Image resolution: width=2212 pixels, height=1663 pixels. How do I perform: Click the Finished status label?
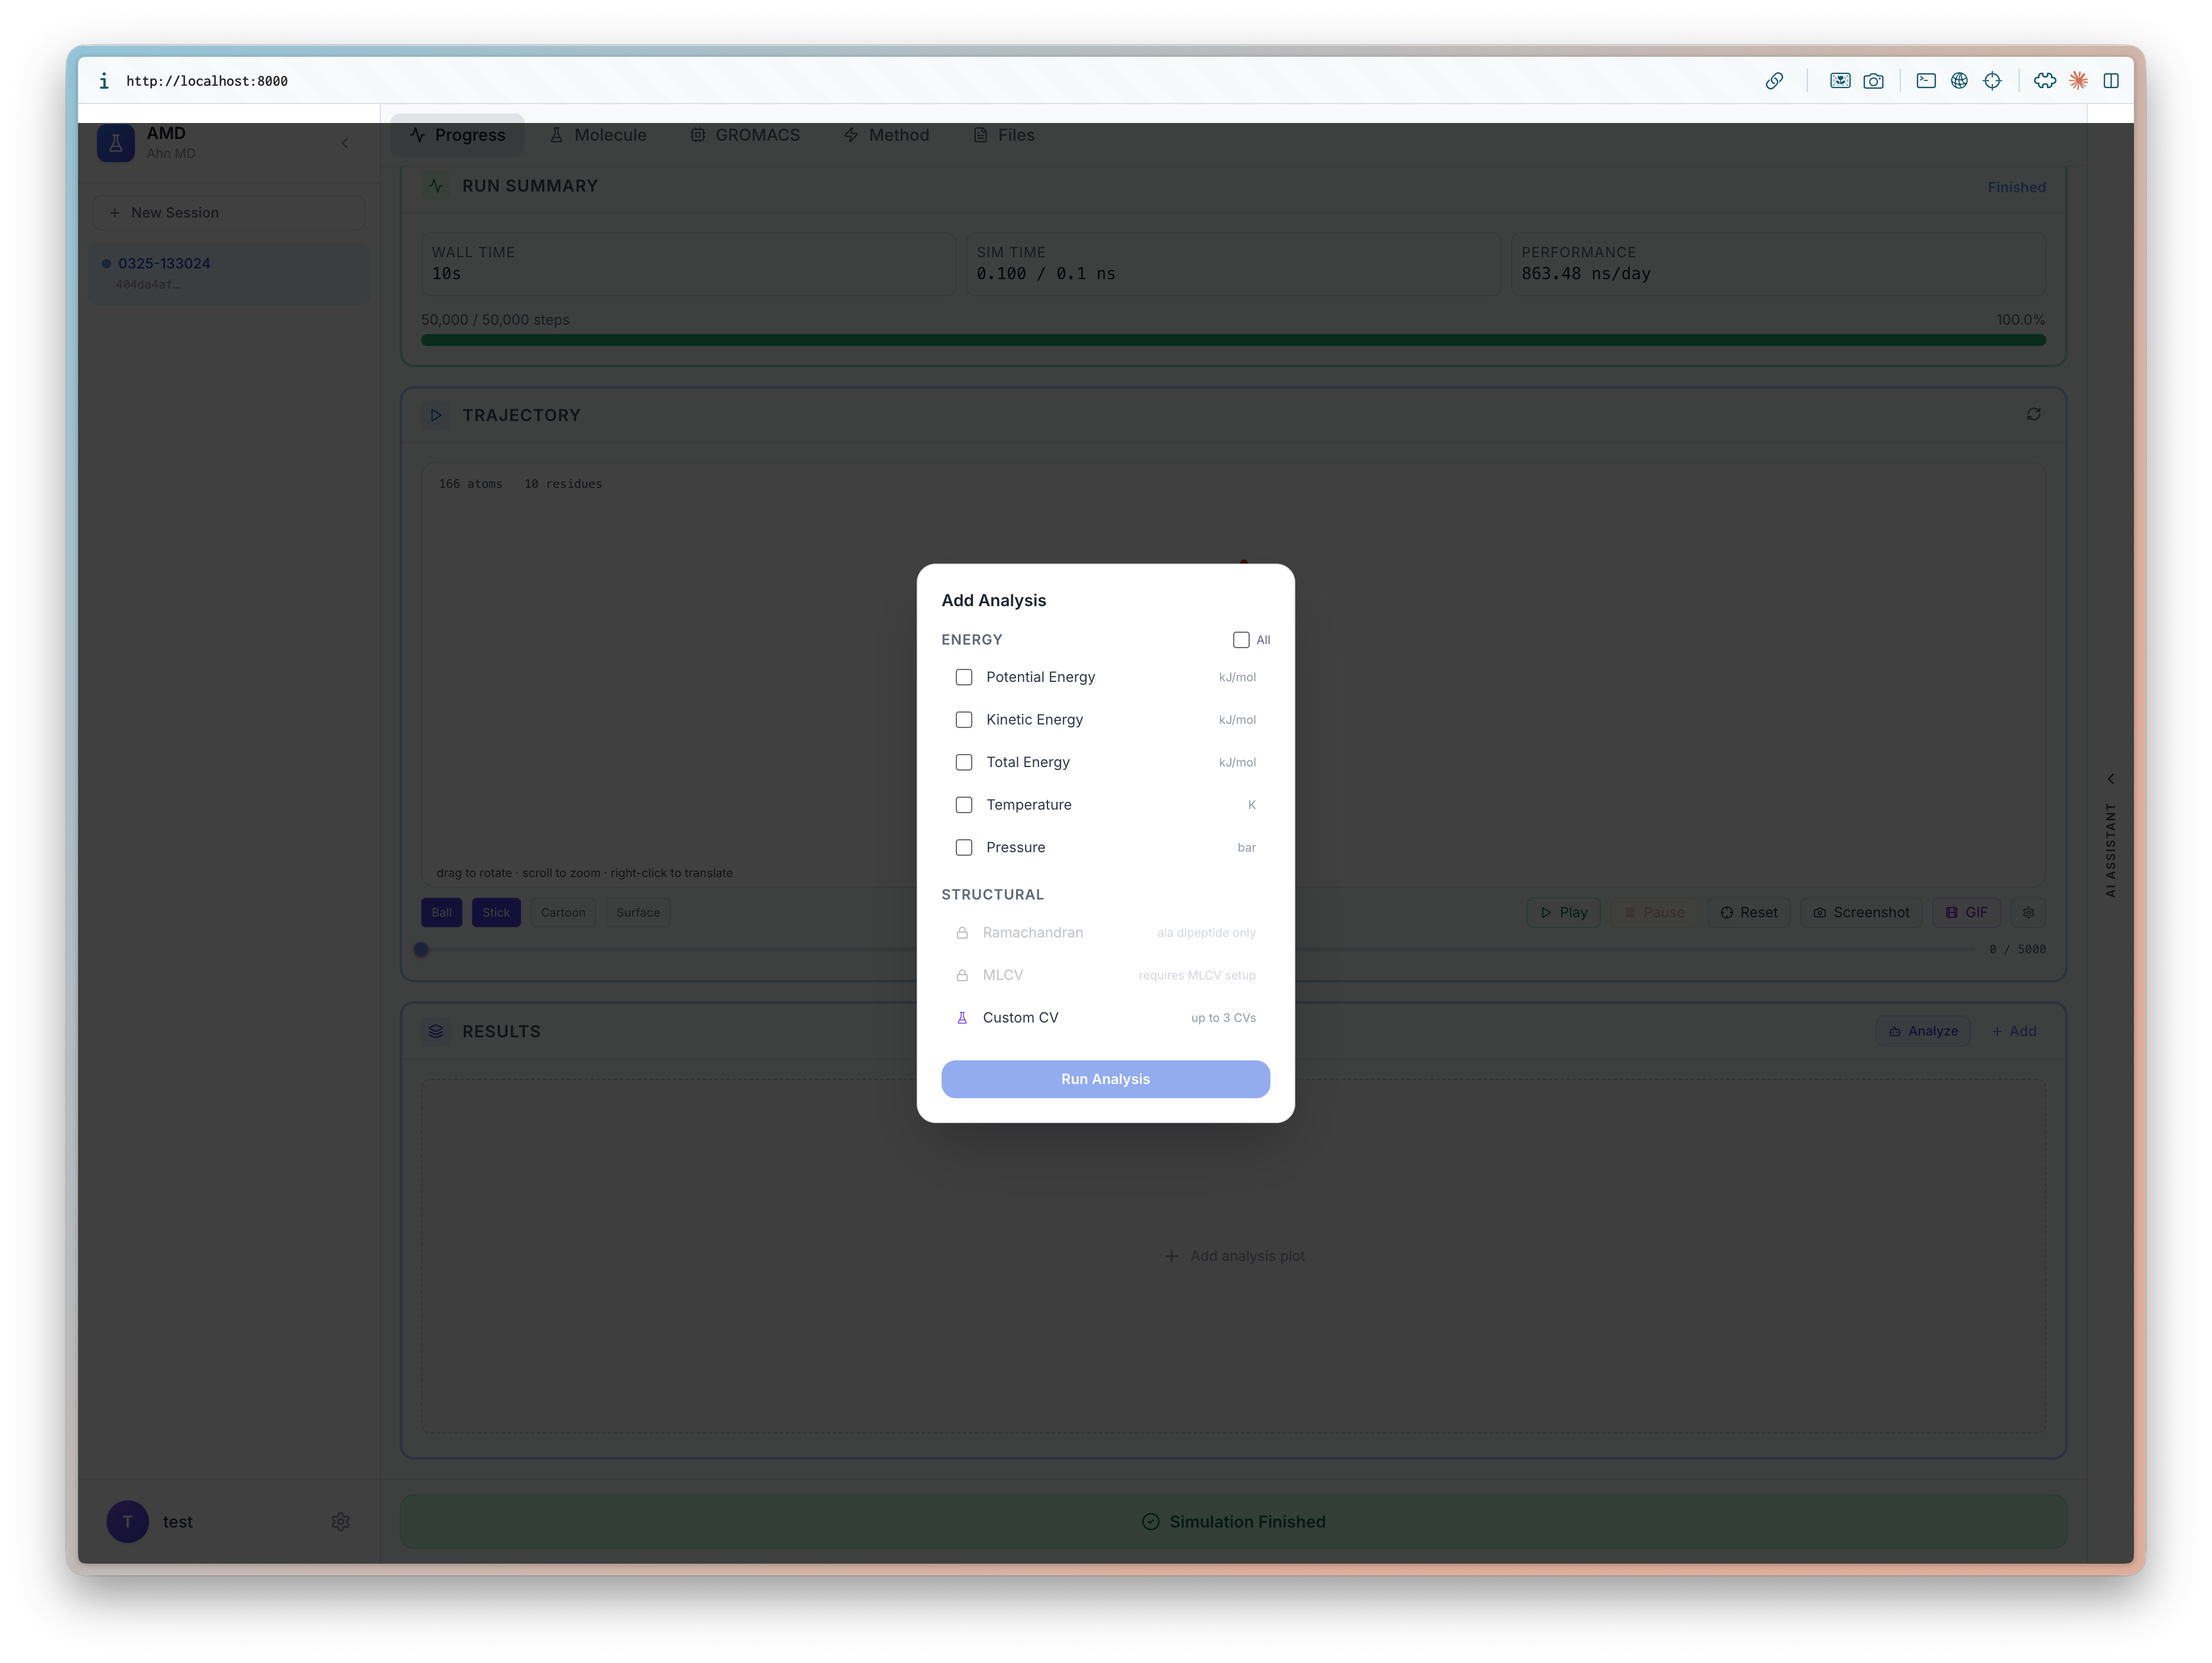2016,187
